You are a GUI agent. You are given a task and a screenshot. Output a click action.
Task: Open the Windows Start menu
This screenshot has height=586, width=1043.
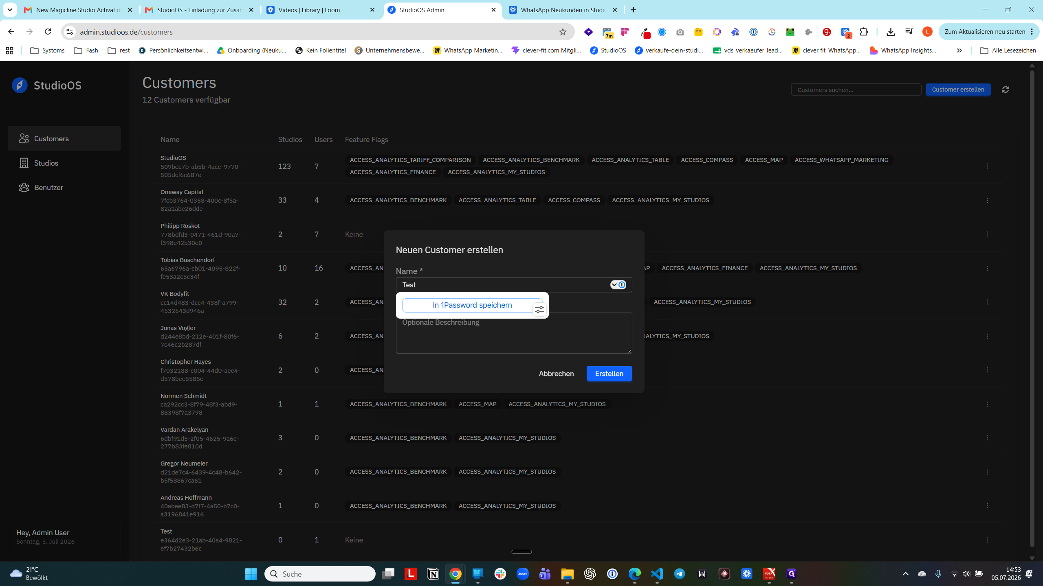[x=251, y=574]
